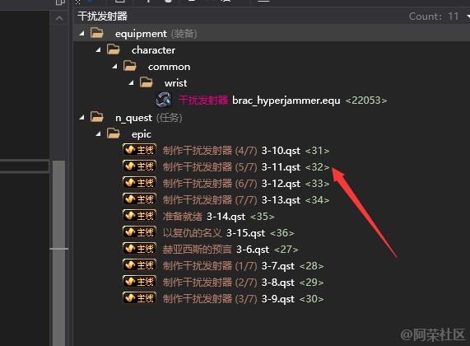470x346 pixels.
Task: Collapse the epic folder arrow
Action: pos(98,134)
